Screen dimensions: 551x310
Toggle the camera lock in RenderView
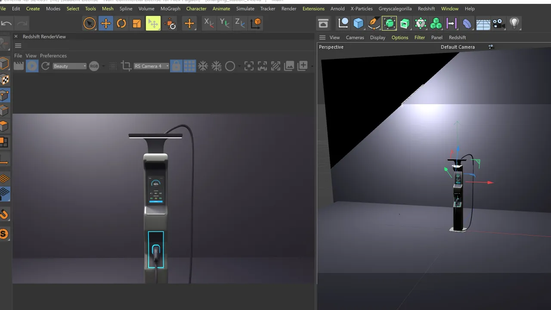176,66
